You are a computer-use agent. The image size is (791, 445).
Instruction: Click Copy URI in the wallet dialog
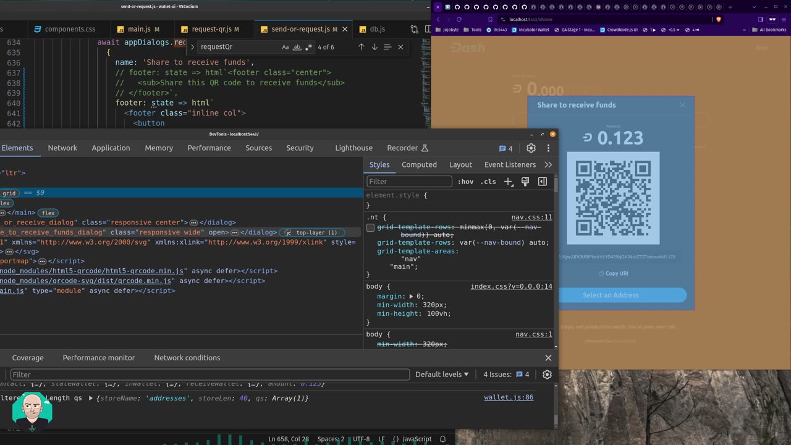pyautogui.click(x=613, y=273)
